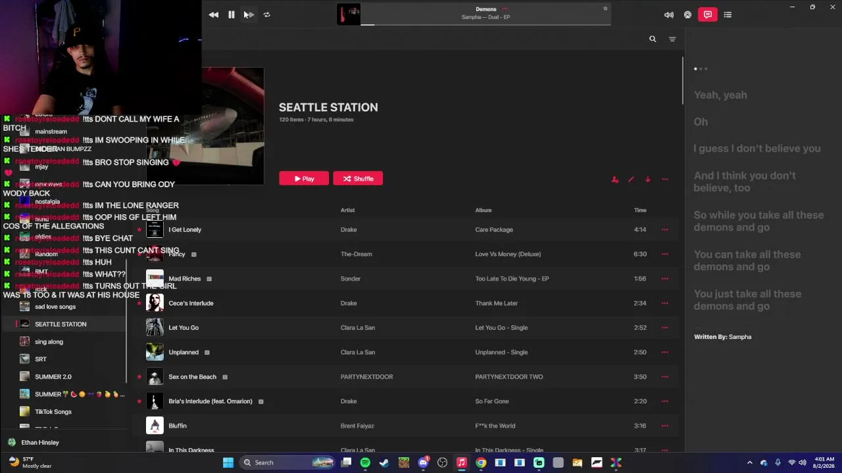The width and height of the screenshot is (842, 473).
Task: Download the SEATTLE STATION playlist
Action: tap(648, 179)
